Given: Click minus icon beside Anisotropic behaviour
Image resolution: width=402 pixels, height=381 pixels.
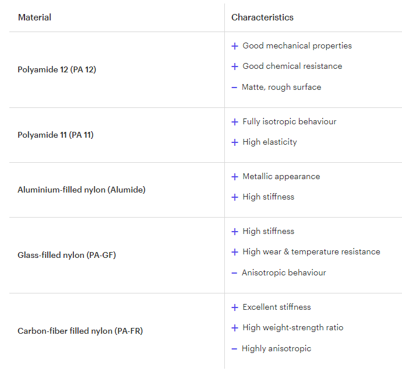Looking at the screenshot, I should pyautogui.click(x=234, y=273).
